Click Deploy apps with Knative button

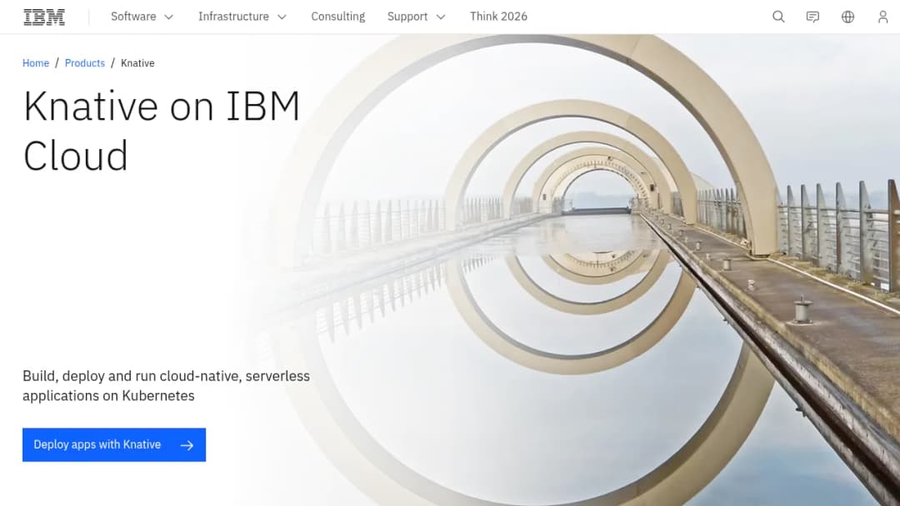point(114,444)
